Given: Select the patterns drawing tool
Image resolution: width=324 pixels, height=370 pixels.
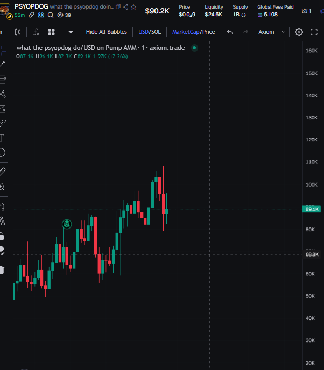Looking at the screenshot, I should (x=3, y=94).
